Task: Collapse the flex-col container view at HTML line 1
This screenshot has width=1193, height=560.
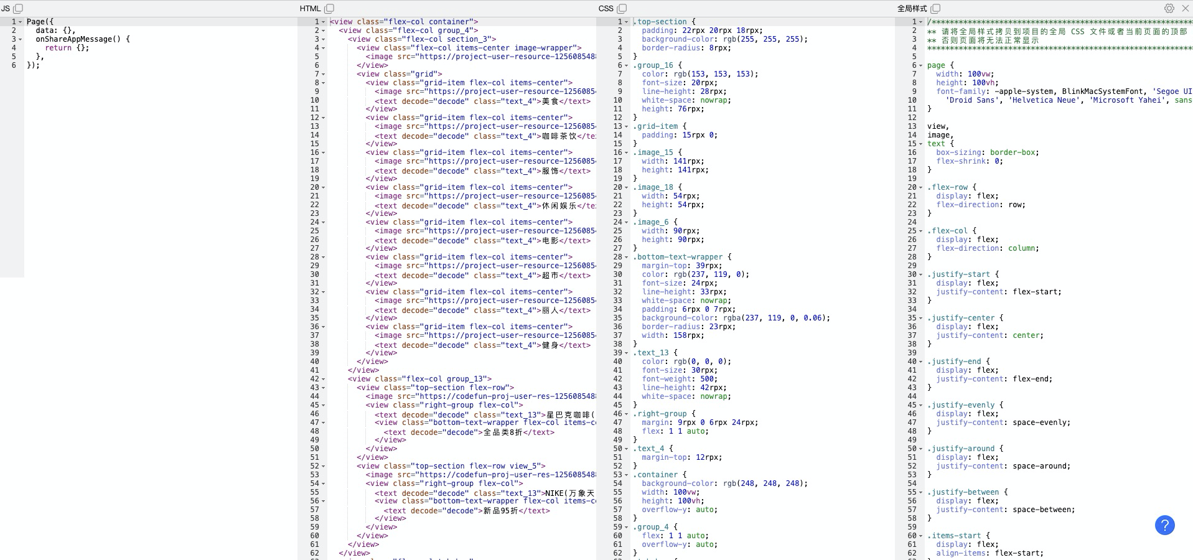Action: point(324,22)
